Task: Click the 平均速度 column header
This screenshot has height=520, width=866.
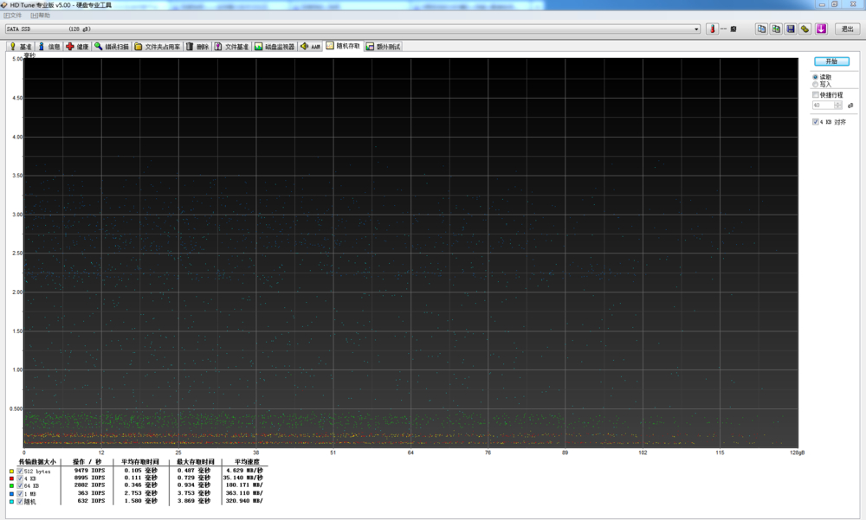Action: coord(246,461)
